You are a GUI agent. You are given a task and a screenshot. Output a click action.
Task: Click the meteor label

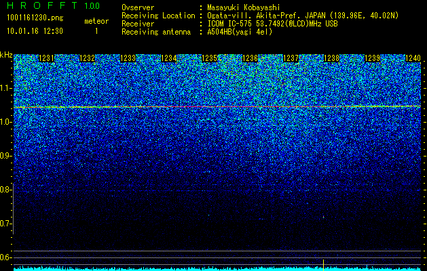96,21
